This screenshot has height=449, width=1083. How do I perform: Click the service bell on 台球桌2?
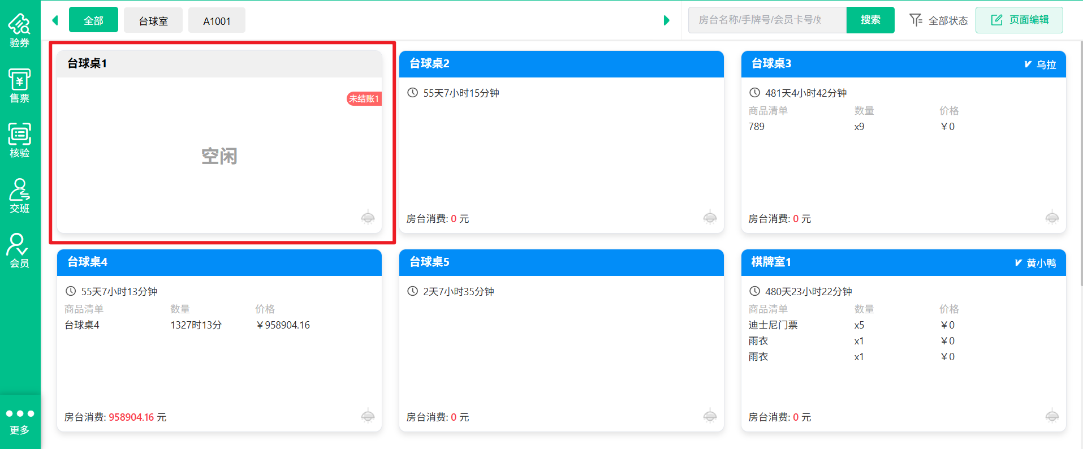[710, 218]
